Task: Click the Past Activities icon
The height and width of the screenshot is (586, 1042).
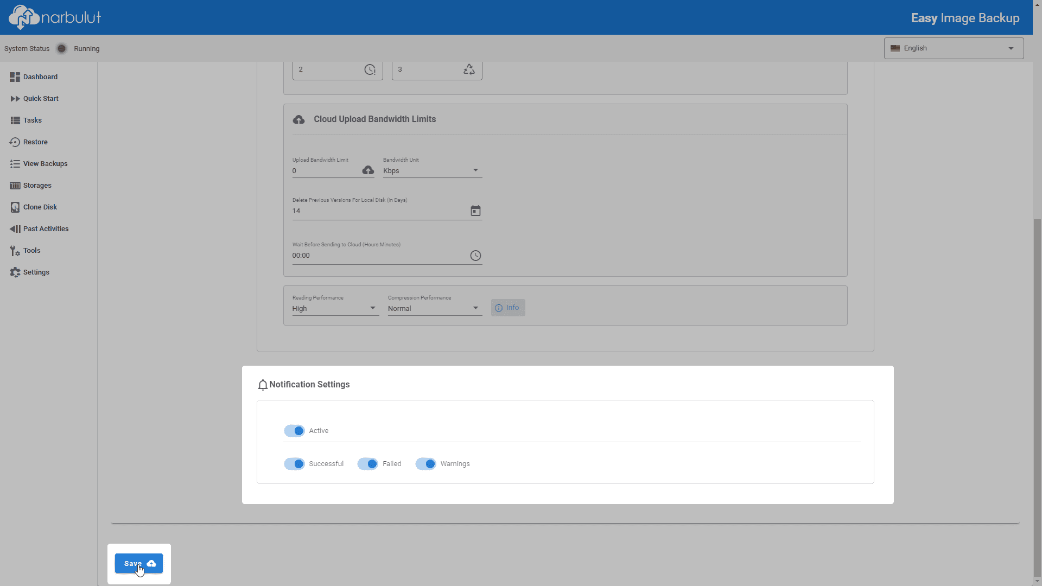Action: point(15,229)
